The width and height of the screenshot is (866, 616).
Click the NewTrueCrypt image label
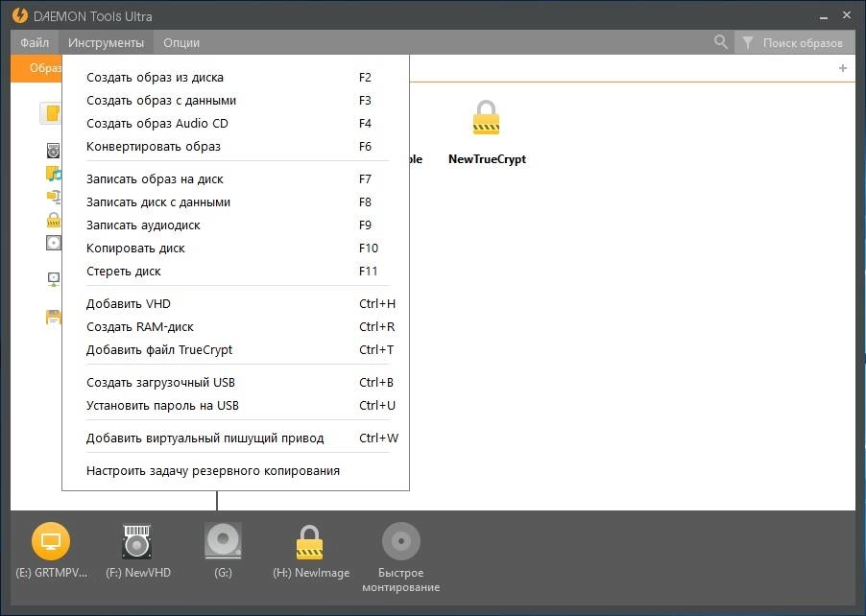487,159
